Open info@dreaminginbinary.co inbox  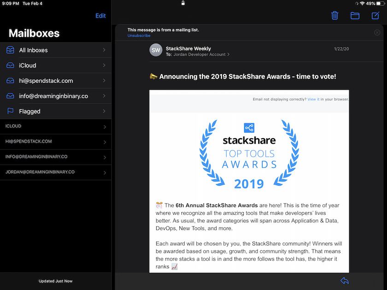point(55,96)
